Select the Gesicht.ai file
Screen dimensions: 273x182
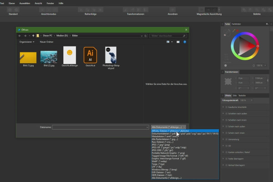pos(90,57)
